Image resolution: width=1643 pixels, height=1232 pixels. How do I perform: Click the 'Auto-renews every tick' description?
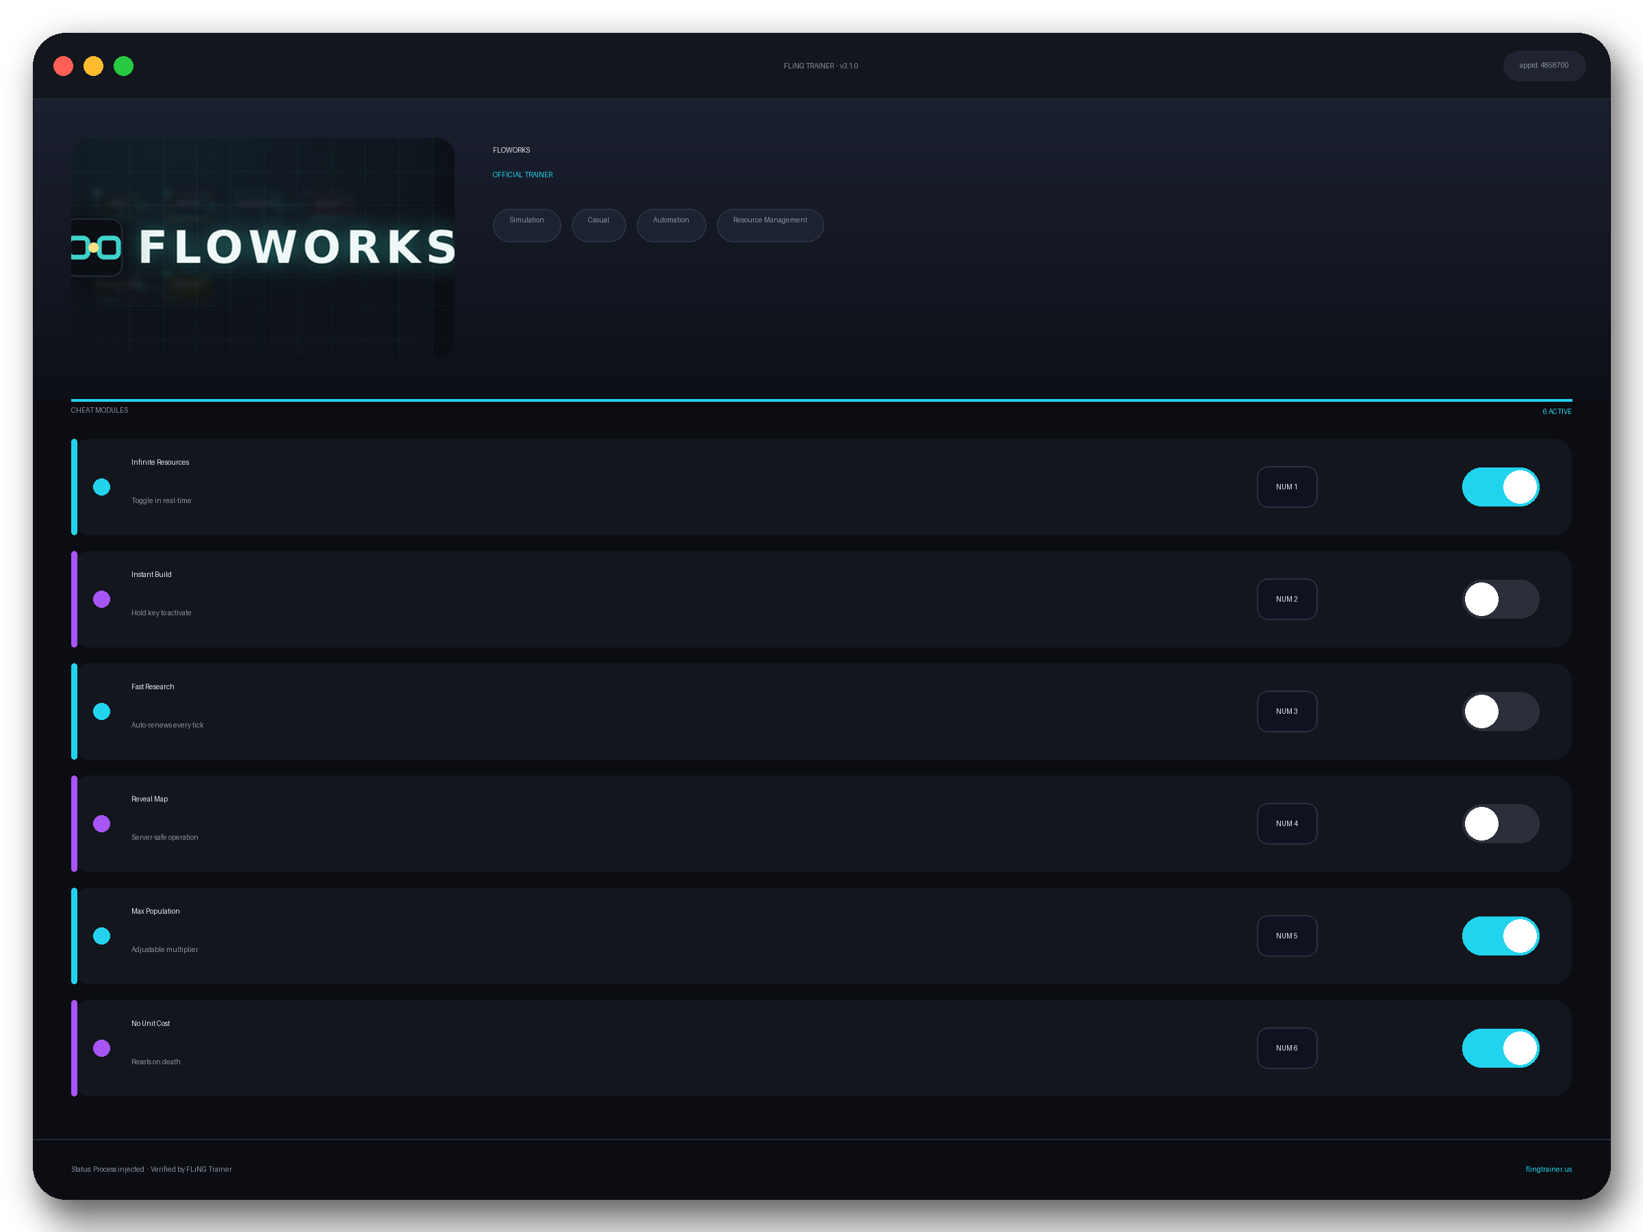pyautogui.click(x=167, y=725)
